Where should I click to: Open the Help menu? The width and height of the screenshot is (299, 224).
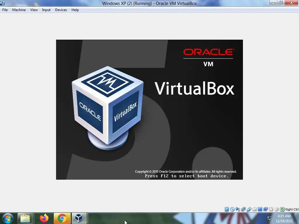75,10
